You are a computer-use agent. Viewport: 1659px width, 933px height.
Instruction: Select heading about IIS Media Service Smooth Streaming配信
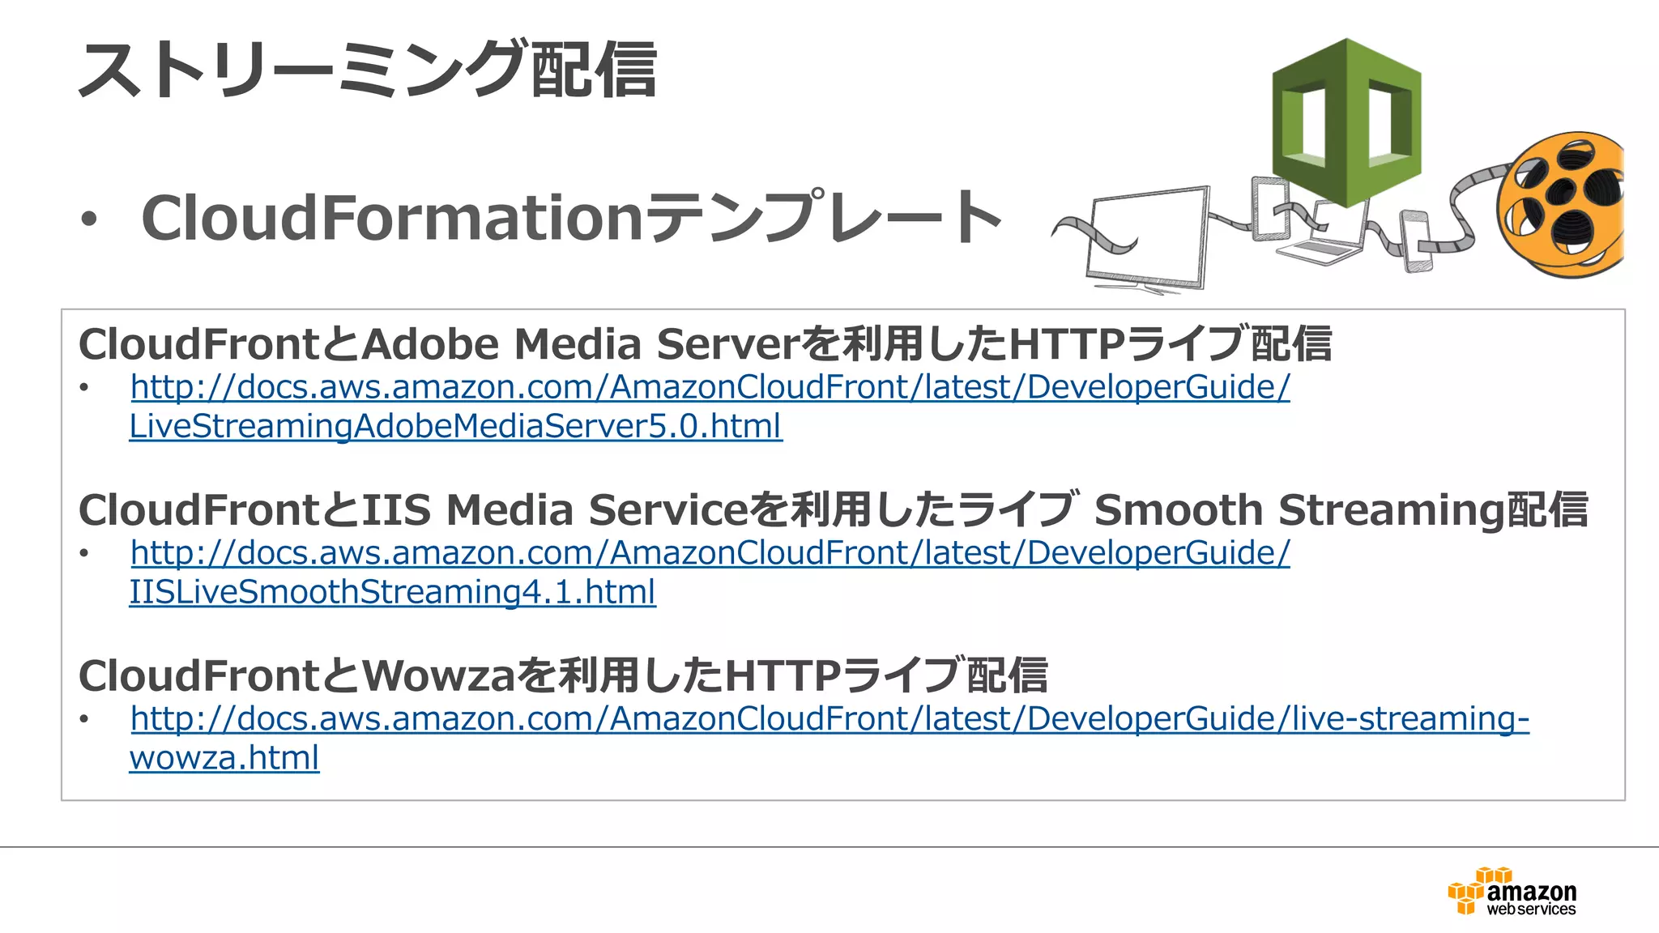click(833, 509)
